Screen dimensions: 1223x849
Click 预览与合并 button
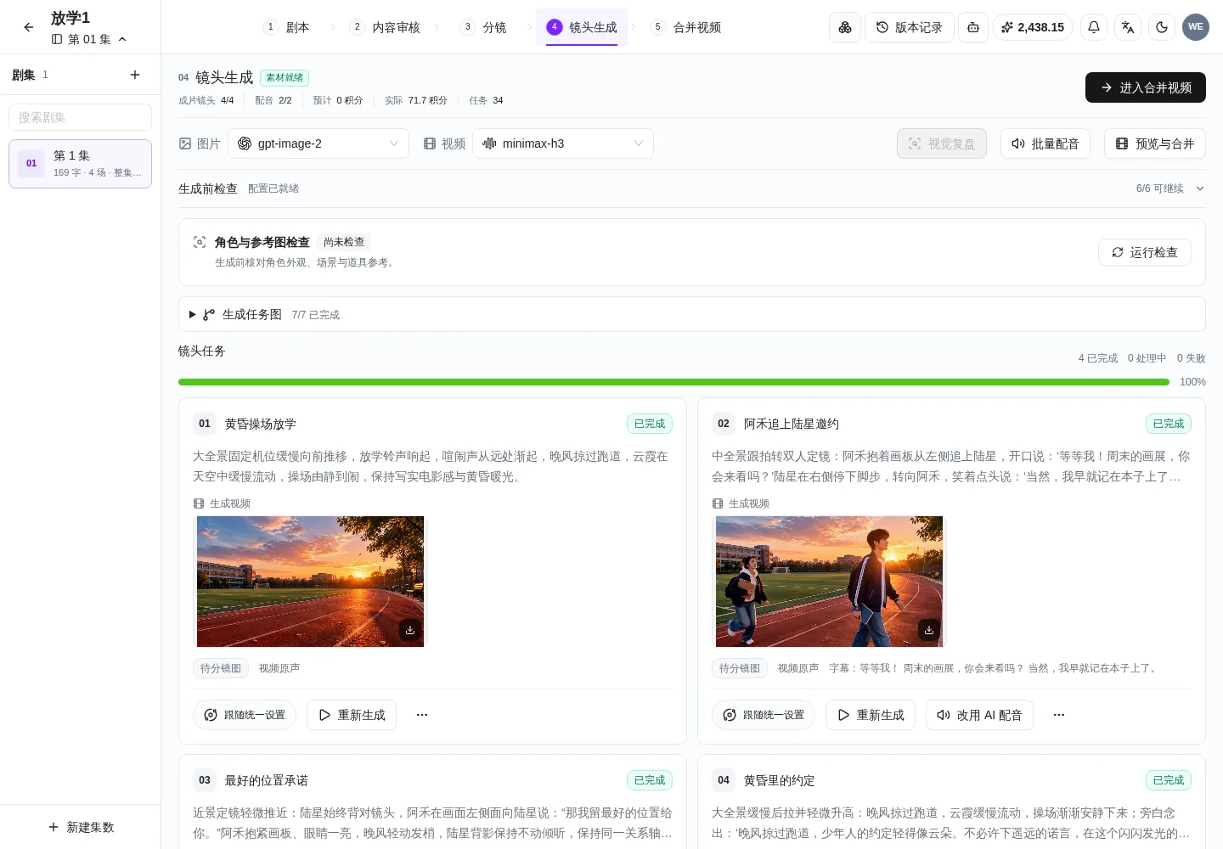[1155, 143]
